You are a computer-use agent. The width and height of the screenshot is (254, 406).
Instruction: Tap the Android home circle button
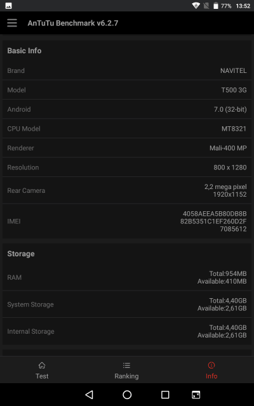click(x=127, y=395)
